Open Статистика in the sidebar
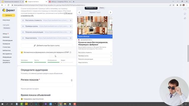 [x=6, y=47]
